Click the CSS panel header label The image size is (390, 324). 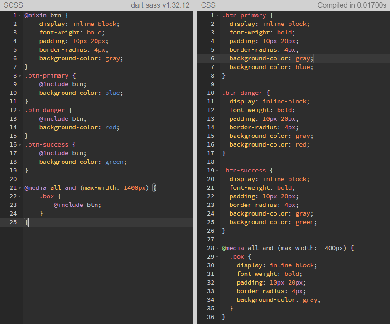(208, 5)
